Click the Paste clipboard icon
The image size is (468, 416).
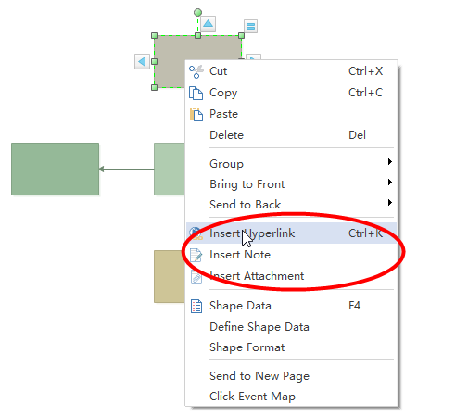tap(196, 114)
